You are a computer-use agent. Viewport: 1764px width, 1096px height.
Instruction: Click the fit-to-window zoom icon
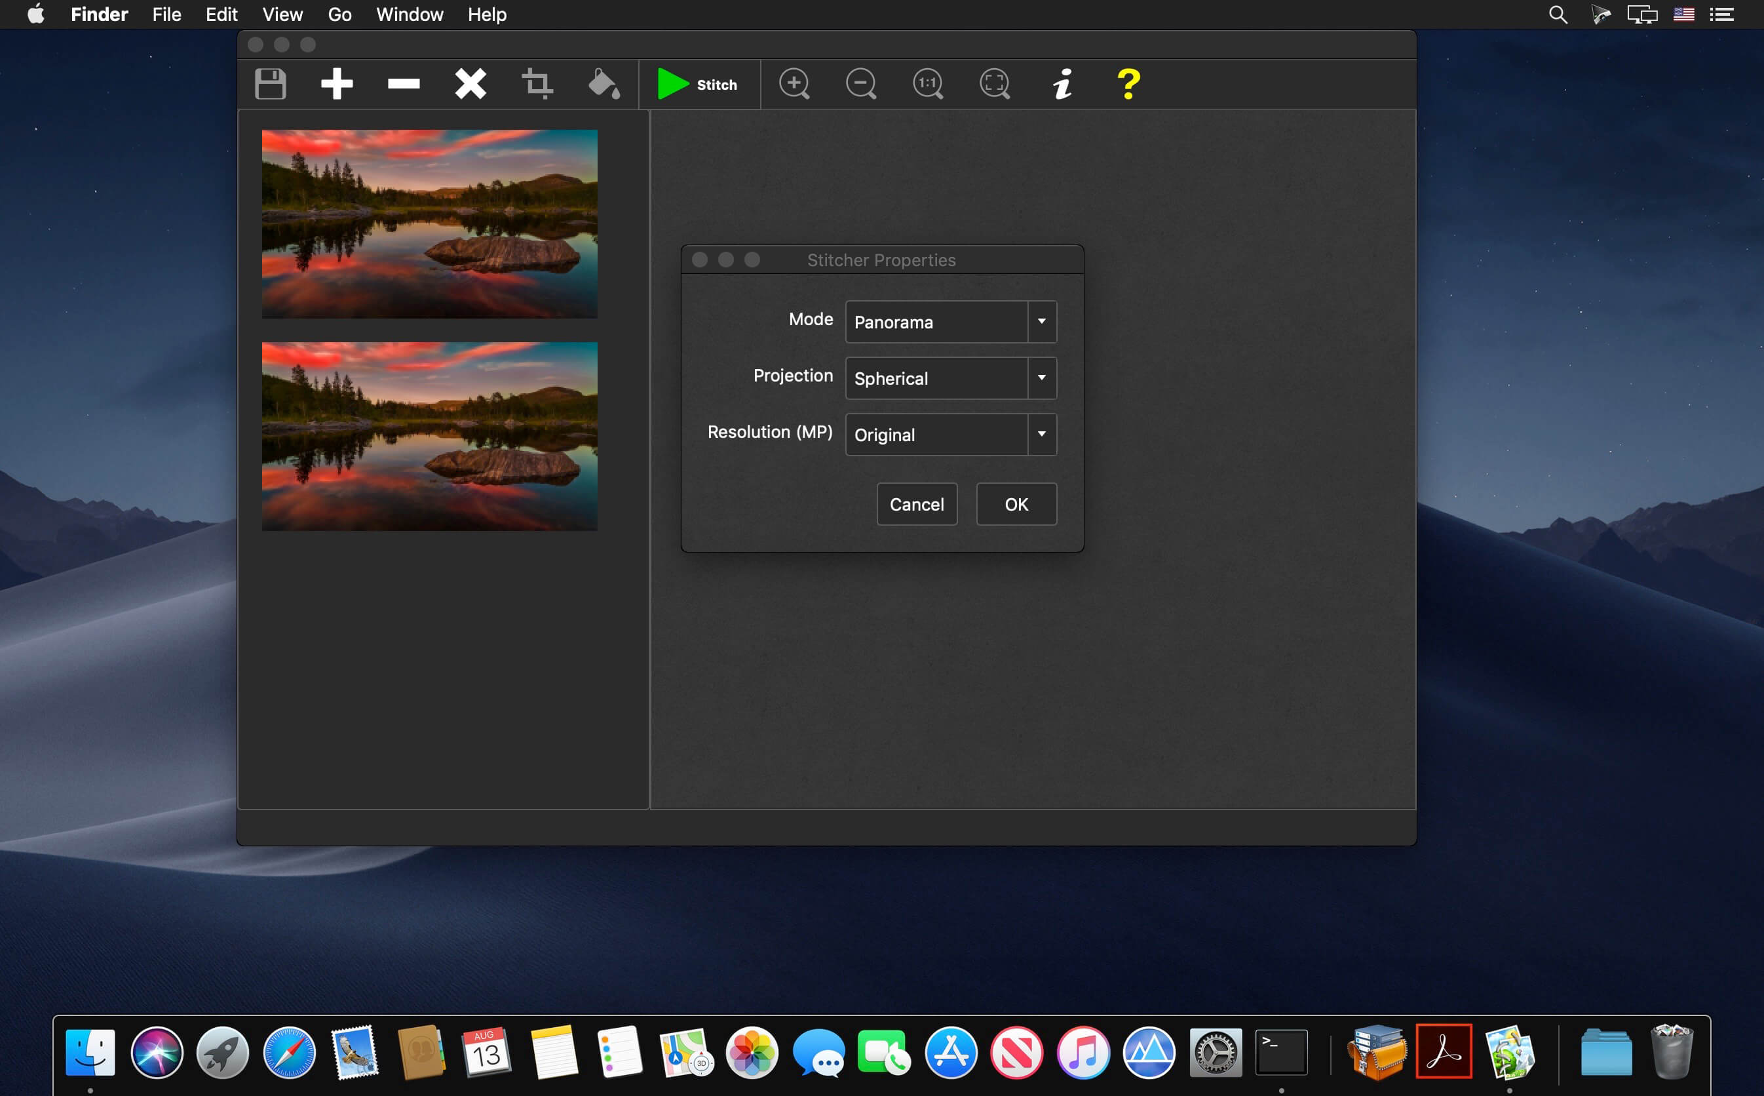[994, 84]
